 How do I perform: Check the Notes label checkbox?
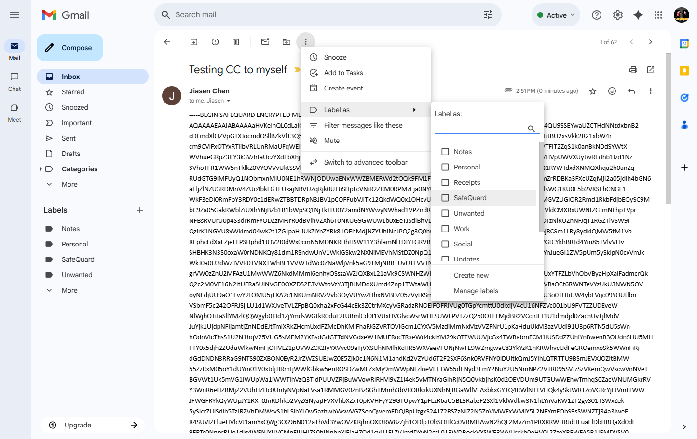(445, 152)
